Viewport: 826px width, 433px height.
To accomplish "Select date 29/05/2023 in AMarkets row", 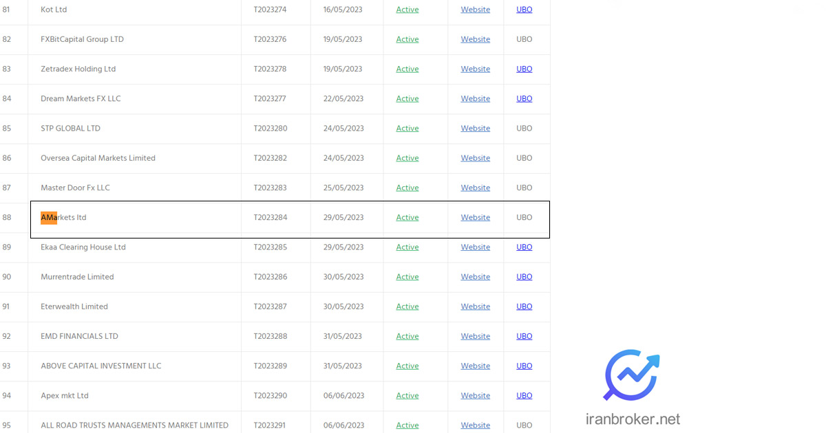I will [x=343, y=217].
